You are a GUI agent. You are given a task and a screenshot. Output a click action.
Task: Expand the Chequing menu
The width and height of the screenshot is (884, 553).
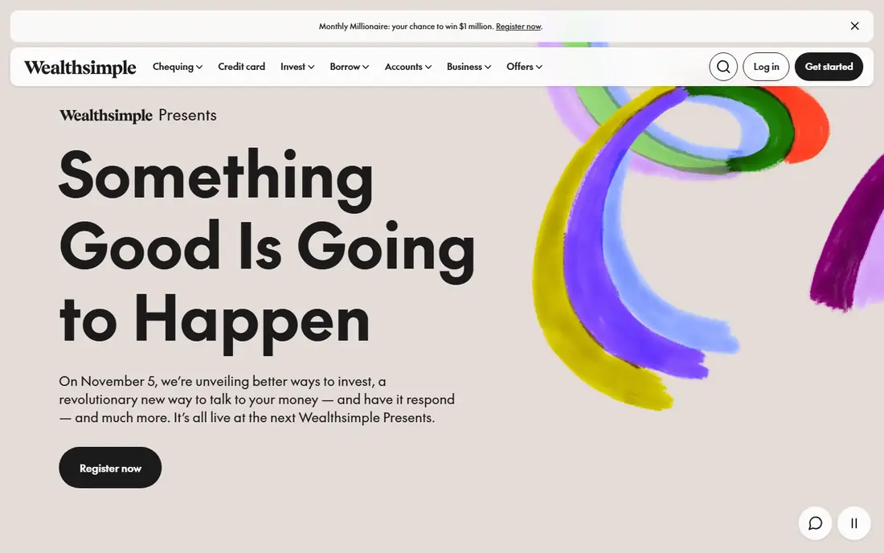pyautogui.click(x=178, y=67)
